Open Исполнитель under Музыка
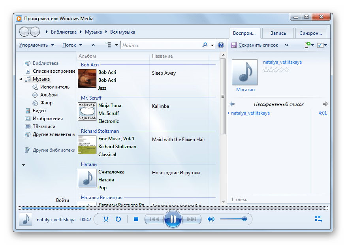This screenshot has height=245, width=346. [51, 87]
